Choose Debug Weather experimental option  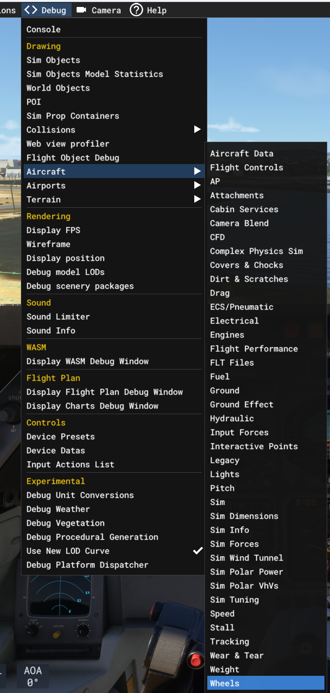tap(58, 509)
